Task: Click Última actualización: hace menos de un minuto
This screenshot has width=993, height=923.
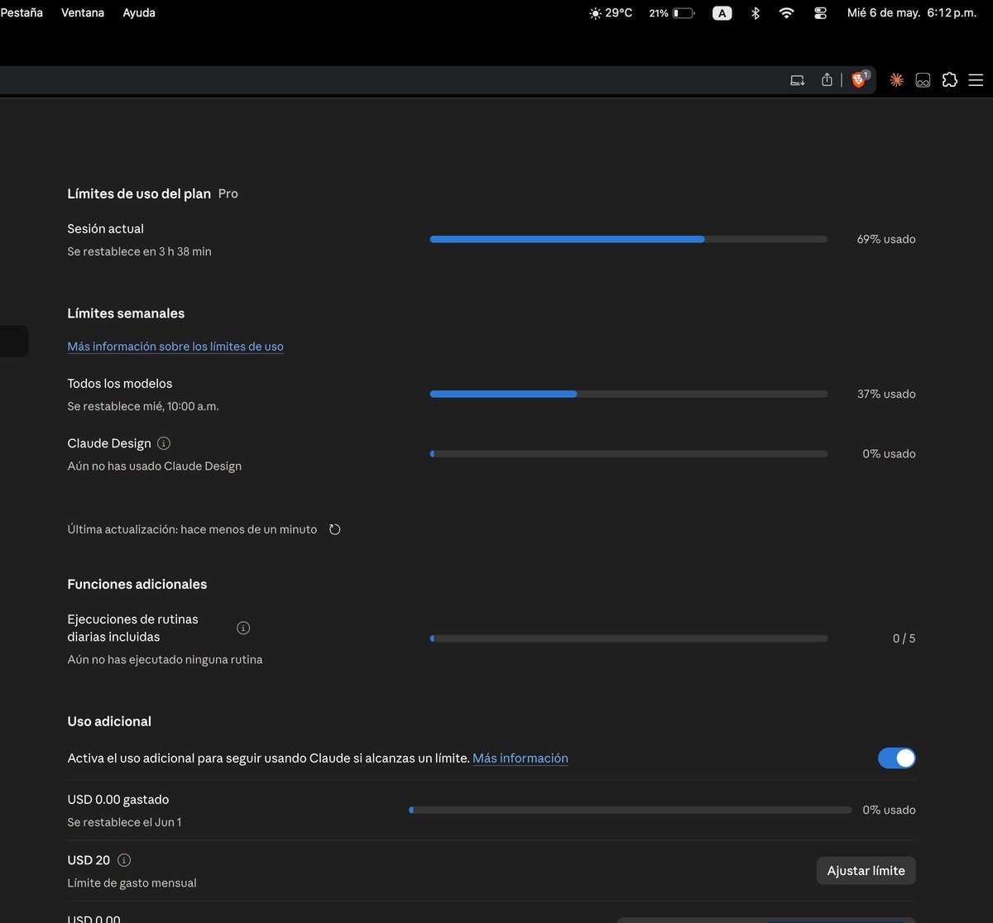Action: point(192,529)
